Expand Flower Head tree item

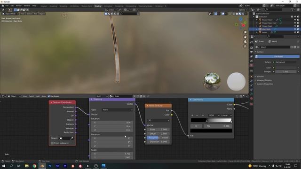[x=257, y=20]
